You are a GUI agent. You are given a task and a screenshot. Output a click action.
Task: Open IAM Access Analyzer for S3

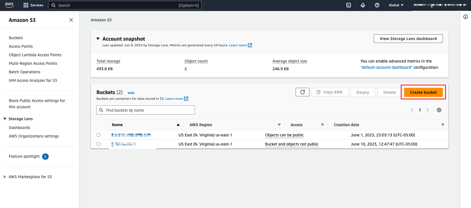pos(33,80)
